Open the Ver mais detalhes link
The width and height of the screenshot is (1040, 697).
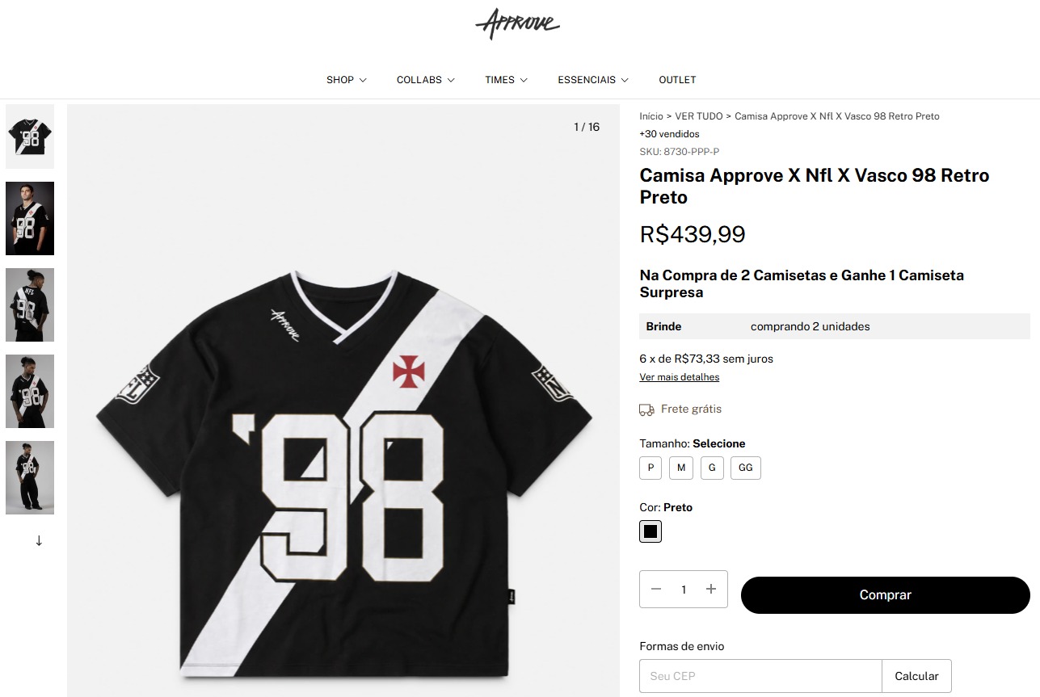[680, 377]
